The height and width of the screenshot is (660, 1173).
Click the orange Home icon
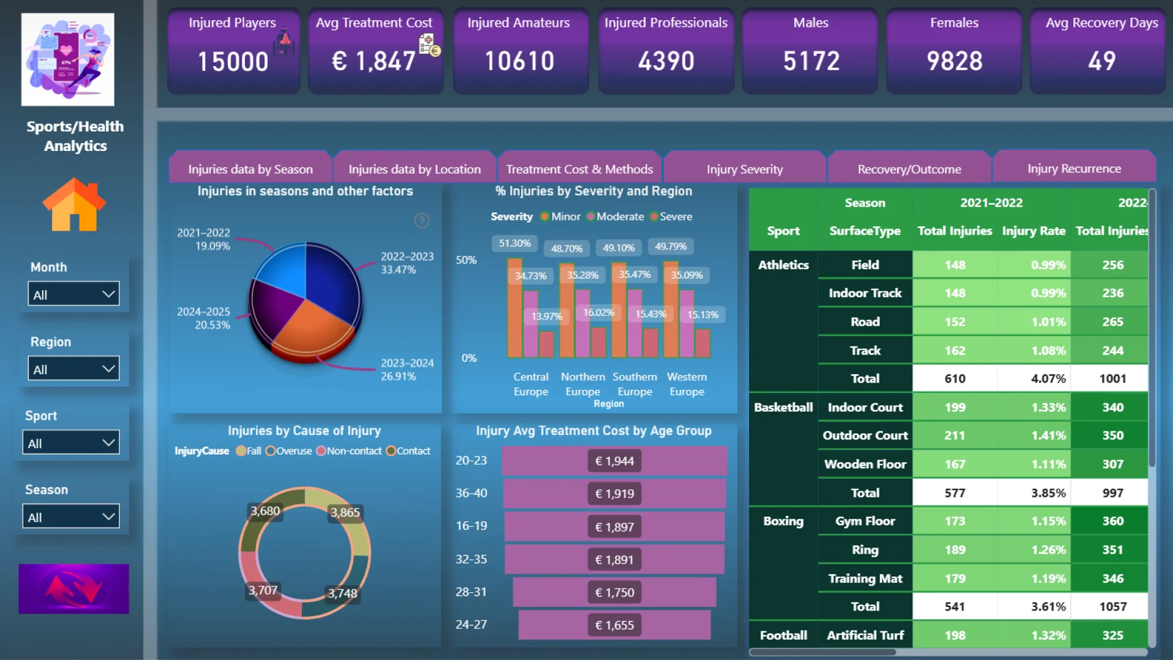(x=74, y=205)
